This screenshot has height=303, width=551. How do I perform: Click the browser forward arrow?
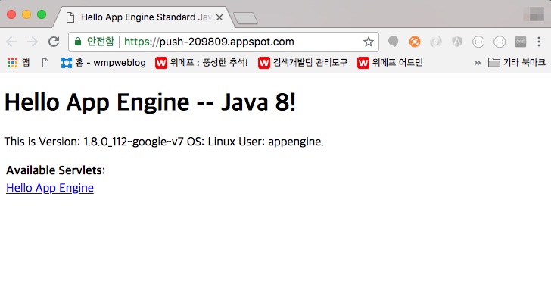33,42
